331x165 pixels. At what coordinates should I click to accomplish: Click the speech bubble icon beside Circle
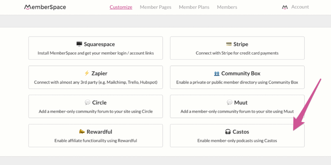87,102
